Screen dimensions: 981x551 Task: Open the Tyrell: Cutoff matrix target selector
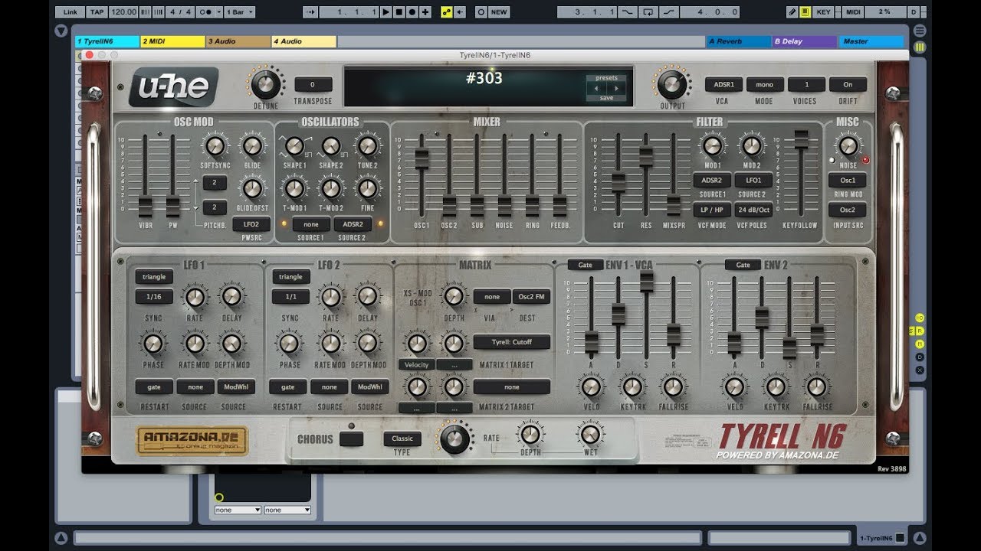512,342
